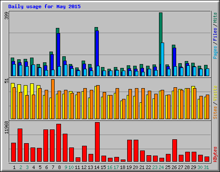Click the orange Sites legend label
This screenshot has height=172, width=220.
click(x=215, y=113)
